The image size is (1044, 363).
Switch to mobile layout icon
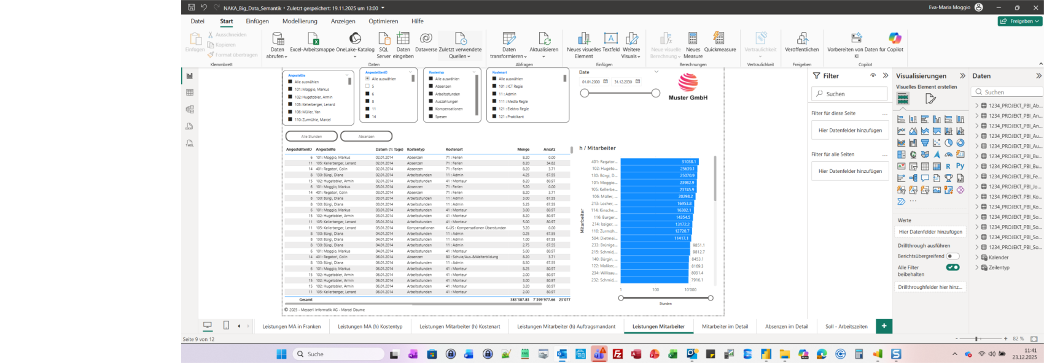(x=226, y=326)
